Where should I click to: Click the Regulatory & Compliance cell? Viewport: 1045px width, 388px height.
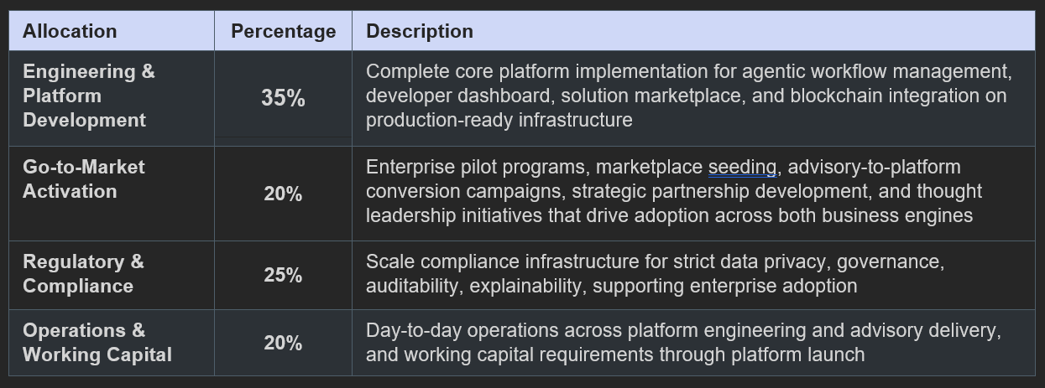[112, 275]
